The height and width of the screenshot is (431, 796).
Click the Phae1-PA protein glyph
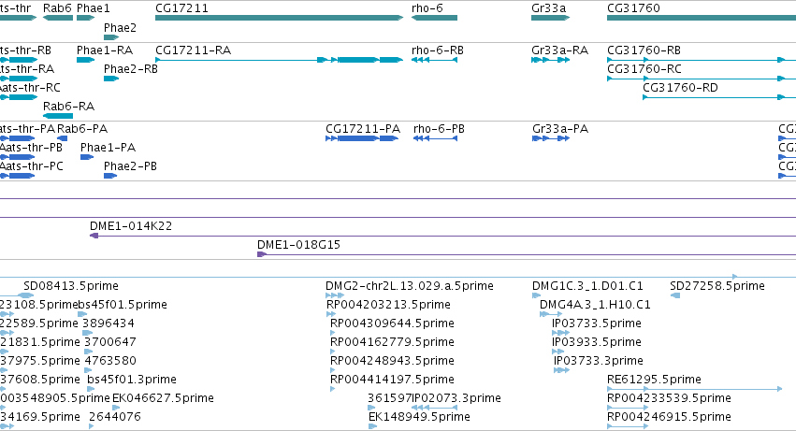coord(87,157)
